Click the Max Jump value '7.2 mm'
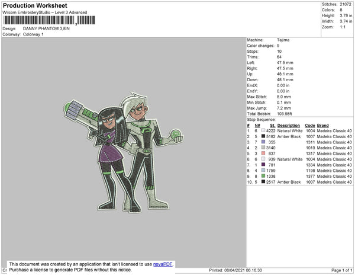The image size is (355, 275). (x=284, y=108)
